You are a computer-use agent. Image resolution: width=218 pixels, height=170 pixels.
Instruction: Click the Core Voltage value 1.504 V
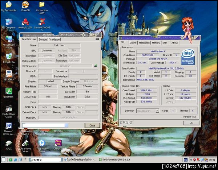(172, 63)
